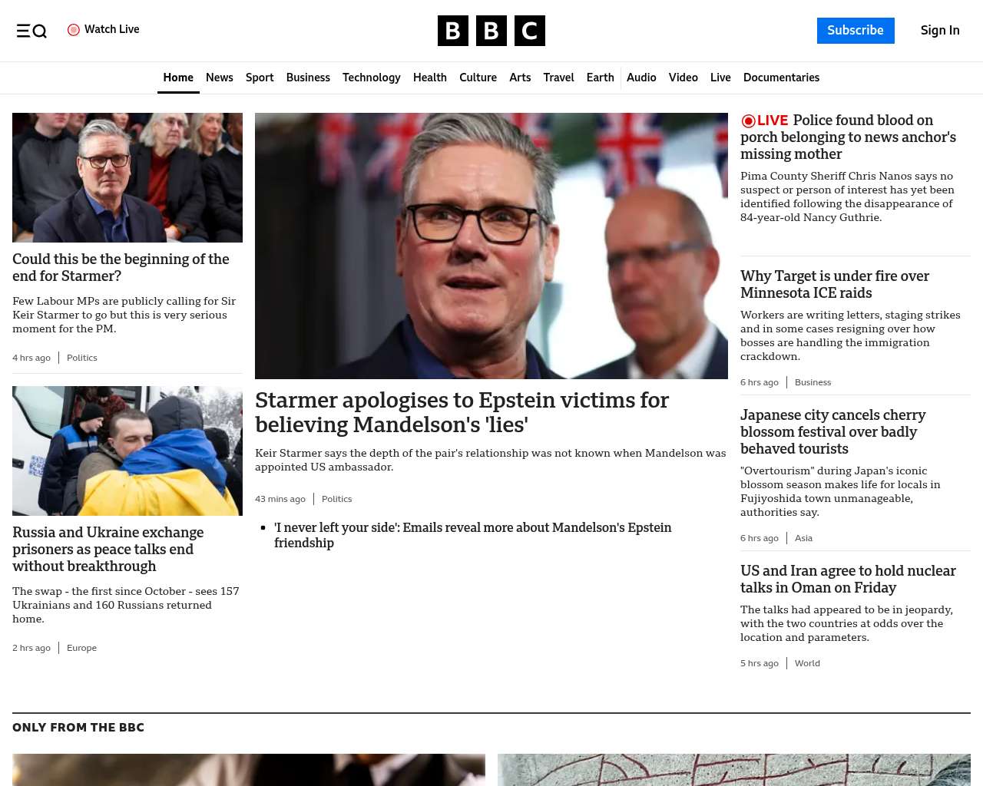Click the 'Workers are writing letters' summary

pos(850,335)
